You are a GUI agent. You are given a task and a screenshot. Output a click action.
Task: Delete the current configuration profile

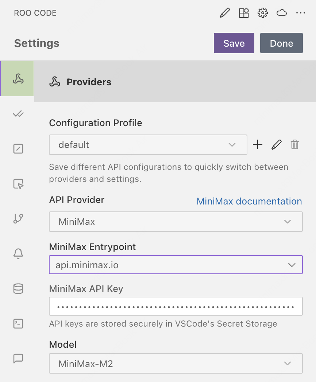tap(295, 145)
